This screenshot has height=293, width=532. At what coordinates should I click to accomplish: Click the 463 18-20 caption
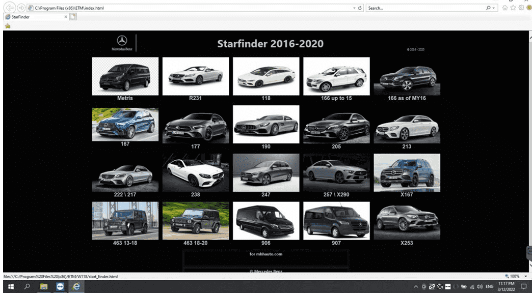tap(196, 243)
